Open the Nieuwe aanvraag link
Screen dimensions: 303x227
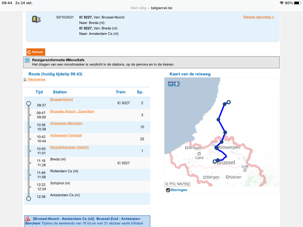point(258,17)
